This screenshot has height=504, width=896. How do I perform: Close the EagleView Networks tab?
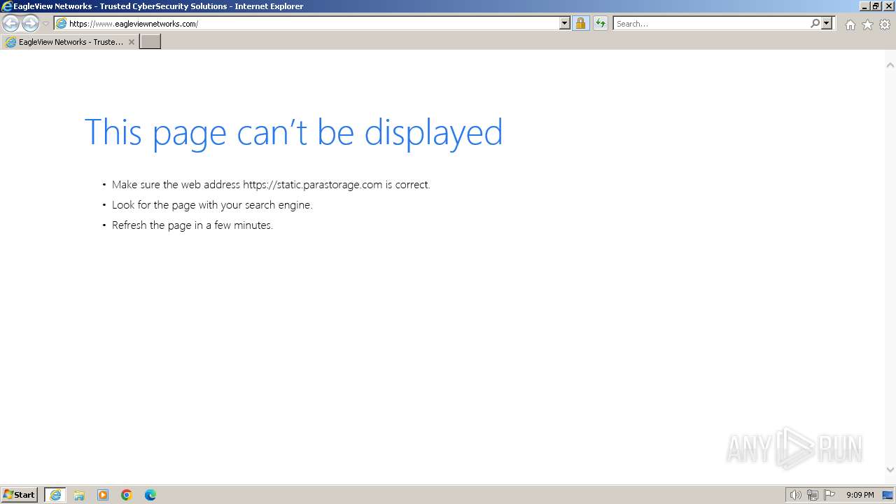tap(131, 42)
